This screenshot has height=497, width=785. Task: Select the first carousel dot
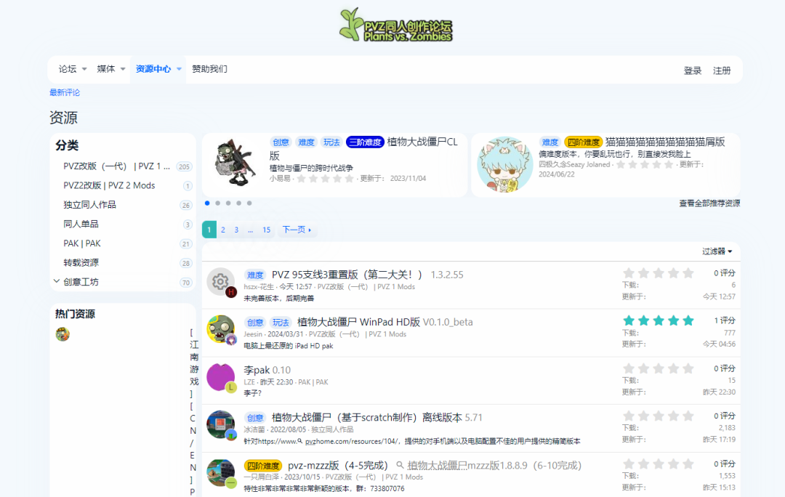pyautogui.click(x=207, y=203)
